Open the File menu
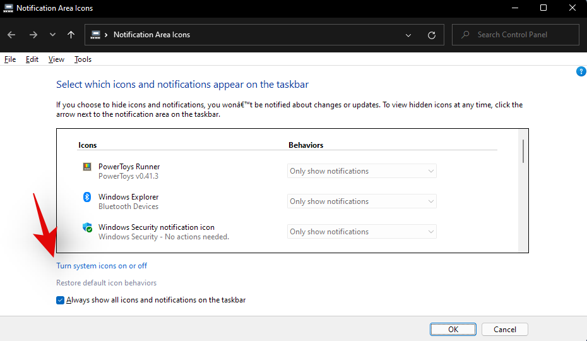This screenshot has height=341, width=587. [x=10, y=59]
